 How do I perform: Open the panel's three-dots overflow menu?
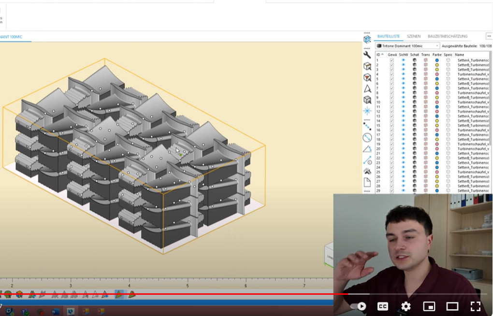489,36
